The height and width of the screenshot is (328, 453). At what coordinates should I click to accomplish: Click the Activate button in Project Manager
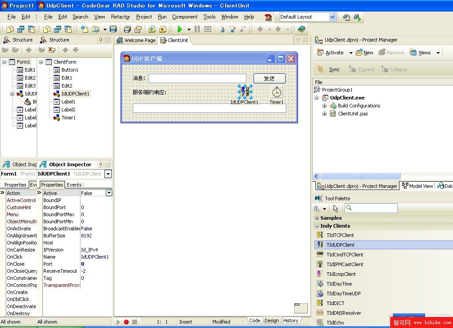click(x=330, y=53)
